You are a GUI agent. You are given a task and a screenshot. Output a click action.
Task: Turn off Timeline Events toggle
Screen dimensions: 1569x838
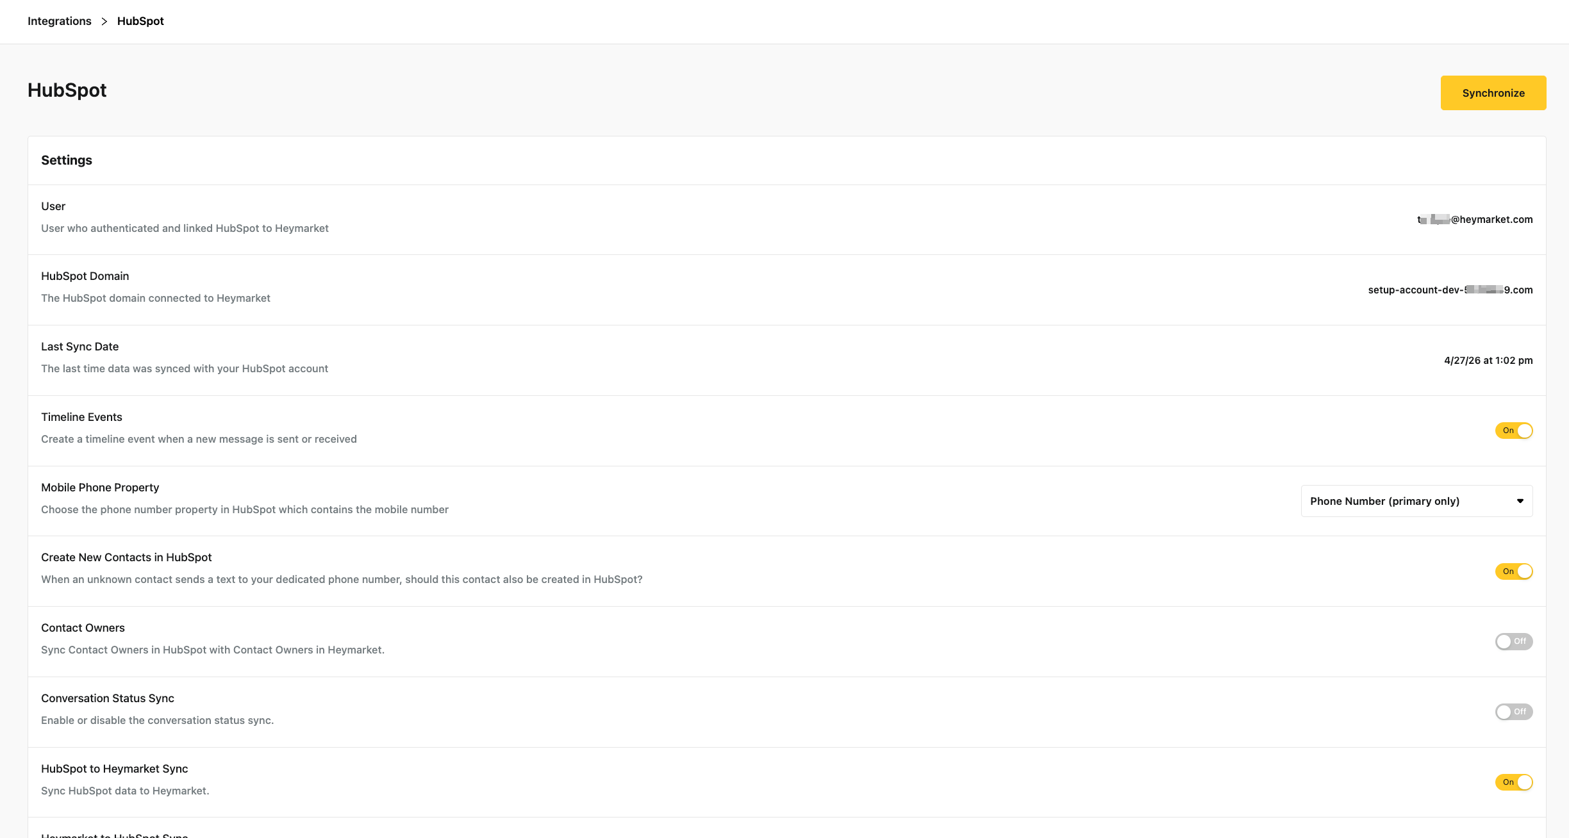(1514, 431)
